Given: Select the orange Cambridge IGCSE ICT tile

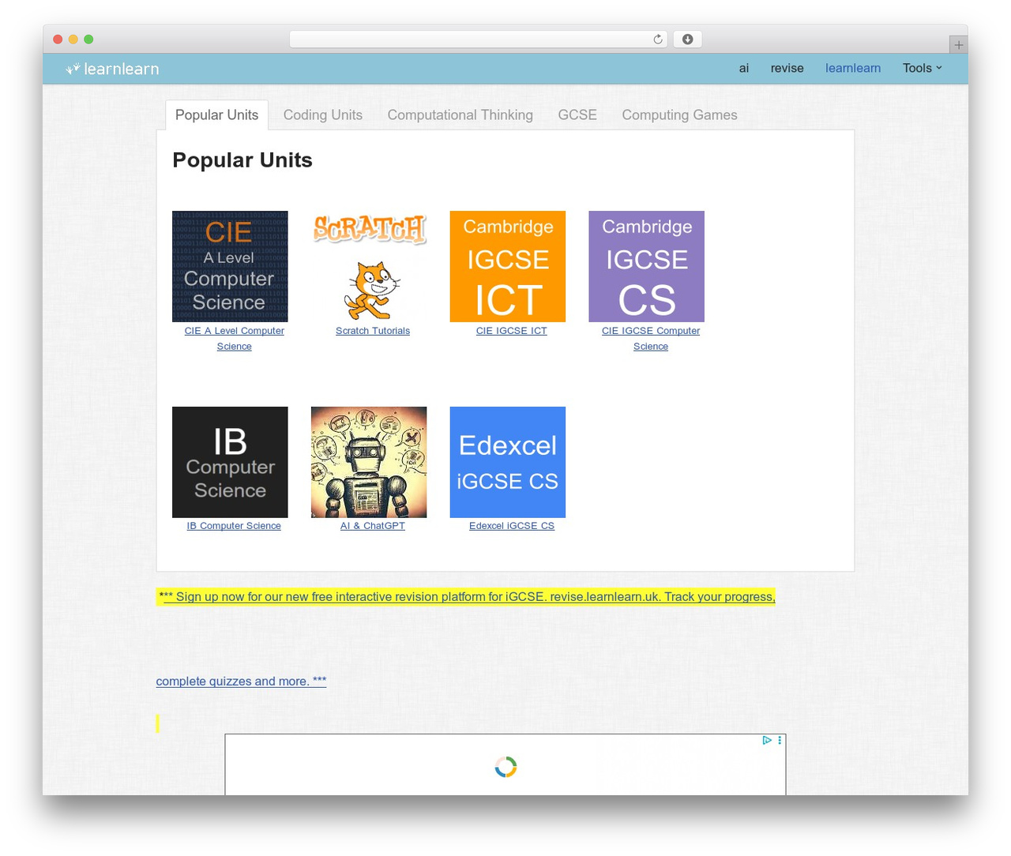Looking at the screenshot, I should click(x=508, y=266).
